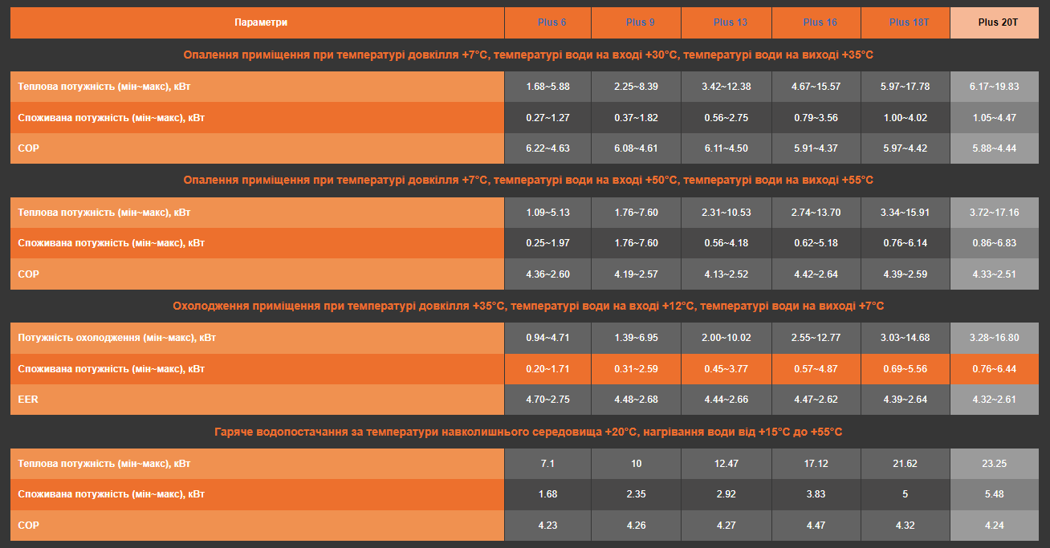The height and width of the screenshot is (548, 1050).
Task: Select the Охолодження приміщення section heading
Action: pos(527,306)
